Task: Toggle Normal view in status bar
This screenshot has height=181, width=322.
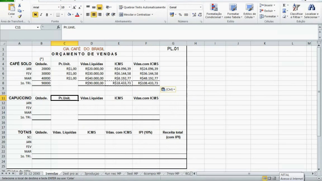Action: click(265, 178)
